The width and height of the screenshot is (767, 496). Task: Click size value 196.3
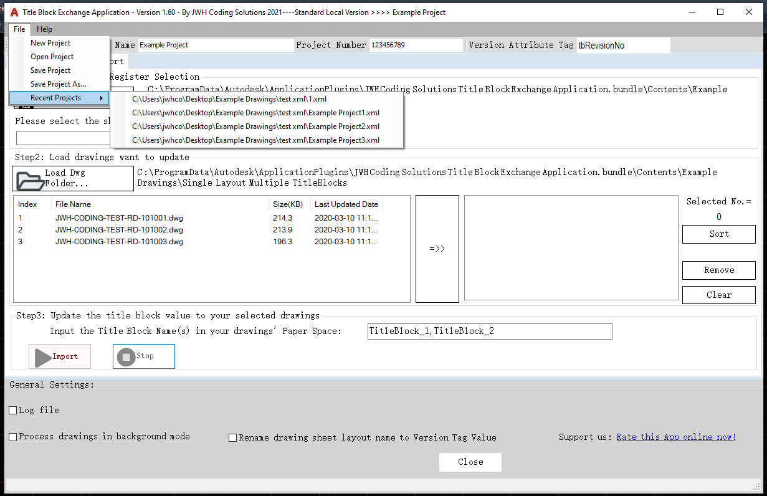click(x=282, y=242)
